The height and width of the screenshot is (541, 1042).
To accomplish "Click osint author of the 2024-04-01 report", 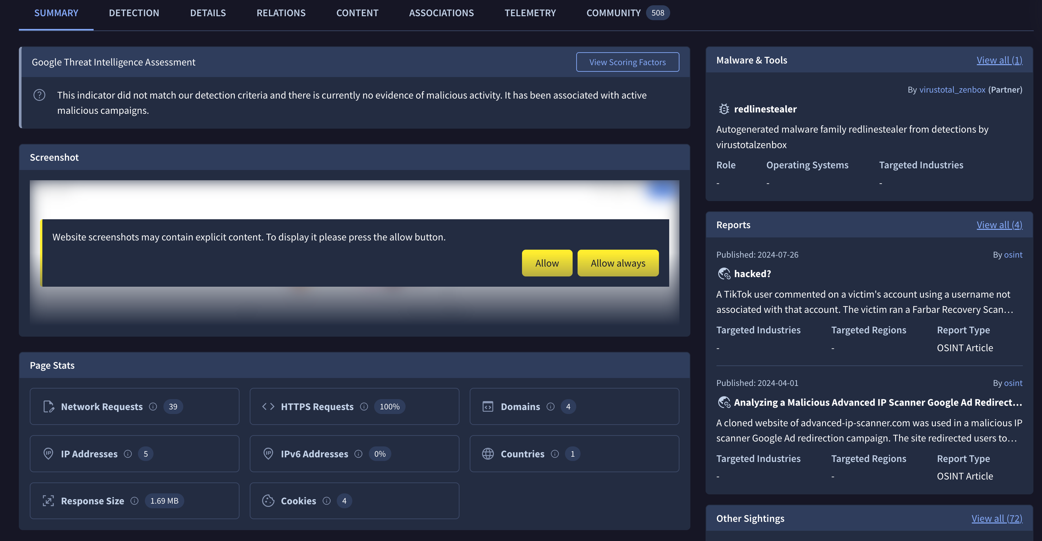I will (1013, 383).
